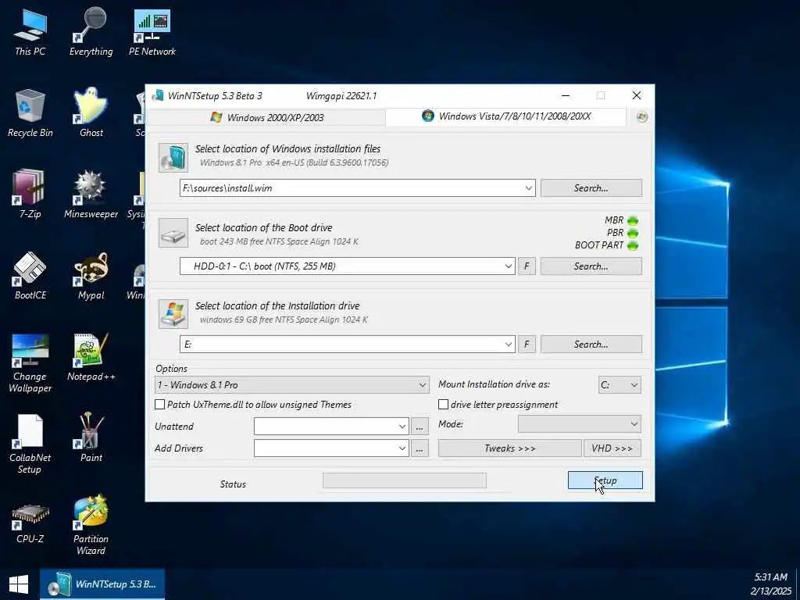Expand the Installation drive E: dropdown
This screenshot has width=800, height=600.
[x=508, y=345]
